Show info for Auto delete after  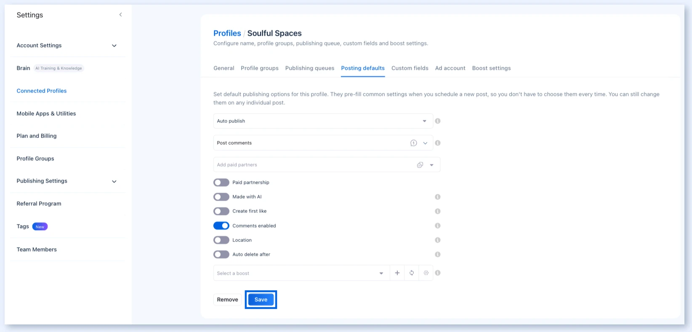[438, 255]
